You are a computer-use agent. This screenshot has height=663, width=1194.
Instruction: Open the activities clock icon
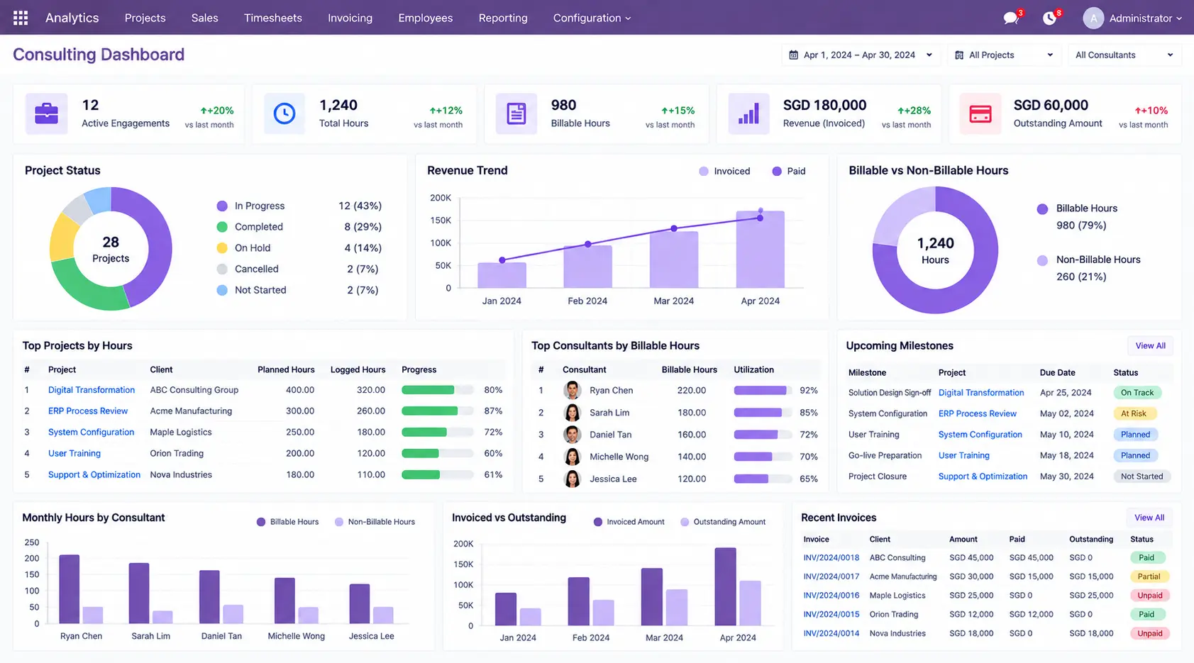1049,18
